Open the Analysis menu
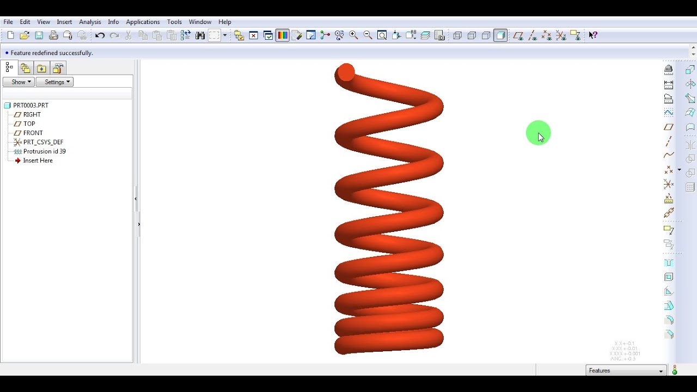Image resolution: width=697 pixels, height=392 pixels. 90,22
